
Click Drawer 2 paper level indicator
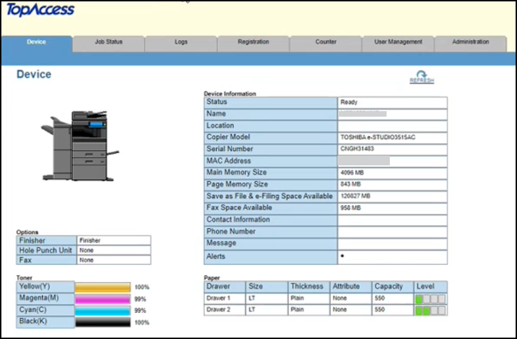(430, 310)
